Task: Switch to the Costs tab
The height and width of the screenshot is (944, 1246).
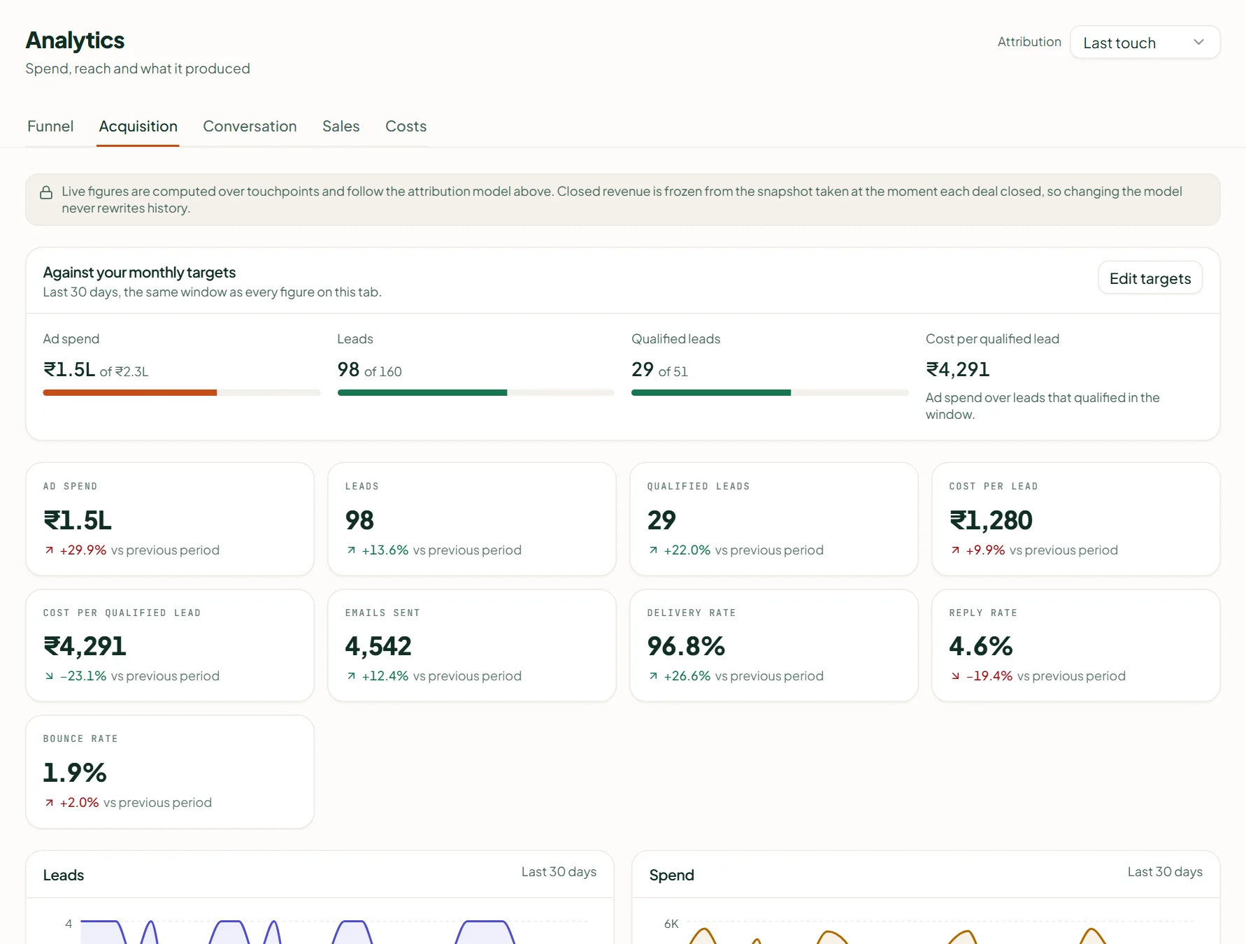Action: click(x=406, y=127)
